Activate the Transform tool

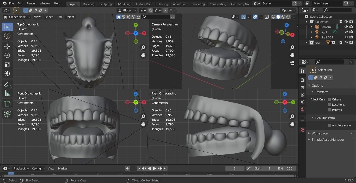point(7,73)
